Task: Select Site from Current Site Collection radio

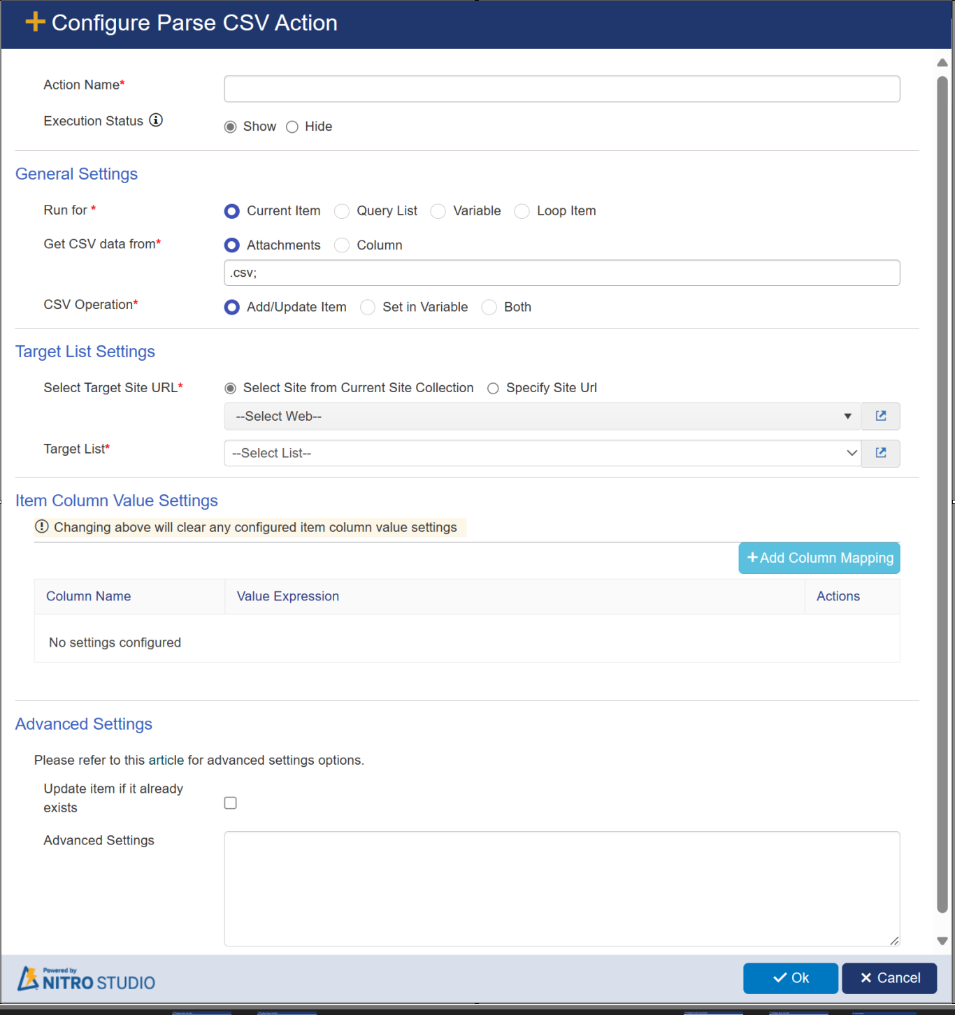Action: 230,388
